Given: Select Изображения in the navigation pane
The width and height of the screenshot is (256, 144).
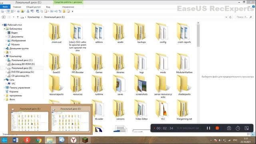Looking at the screenshot, I should click(x=17, y=40).
